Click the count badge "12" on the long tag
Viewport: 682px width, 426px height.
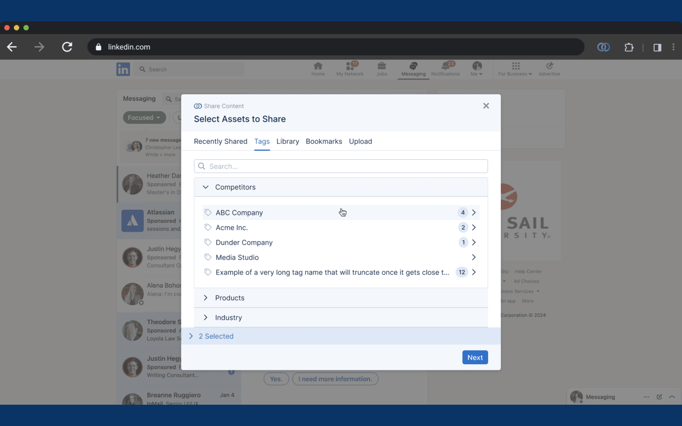(461, 272)
